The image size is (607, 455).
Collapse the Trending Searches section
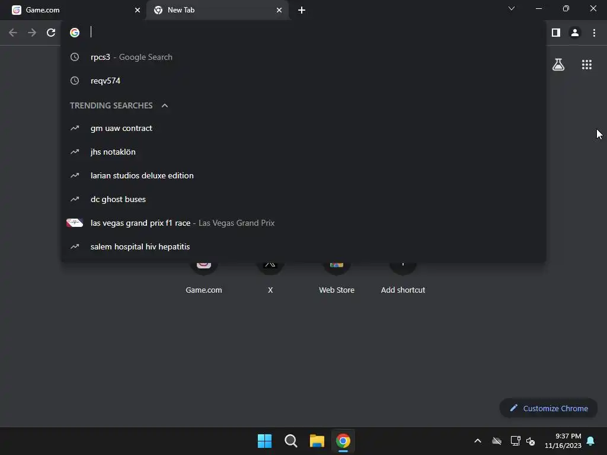coord(165,105)
